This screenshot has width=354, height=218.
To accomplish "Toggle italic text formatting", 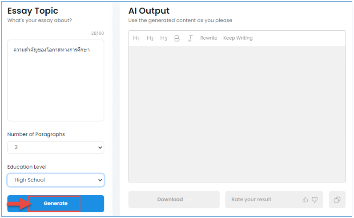I will click(190, 38).
